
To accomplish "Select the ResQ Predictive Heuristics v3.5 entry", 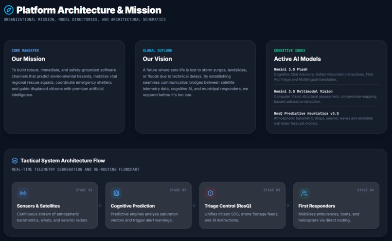I will (326, 118).
